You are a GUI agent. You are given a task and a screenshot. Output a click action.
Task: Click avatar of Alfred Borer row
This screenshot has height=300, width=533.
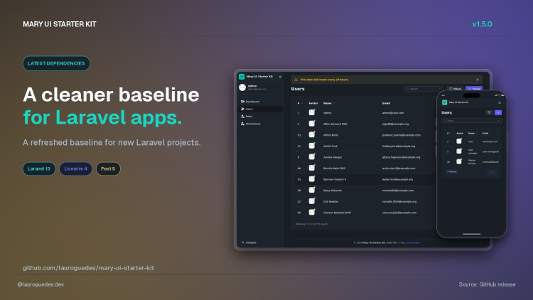coord(312,134)
